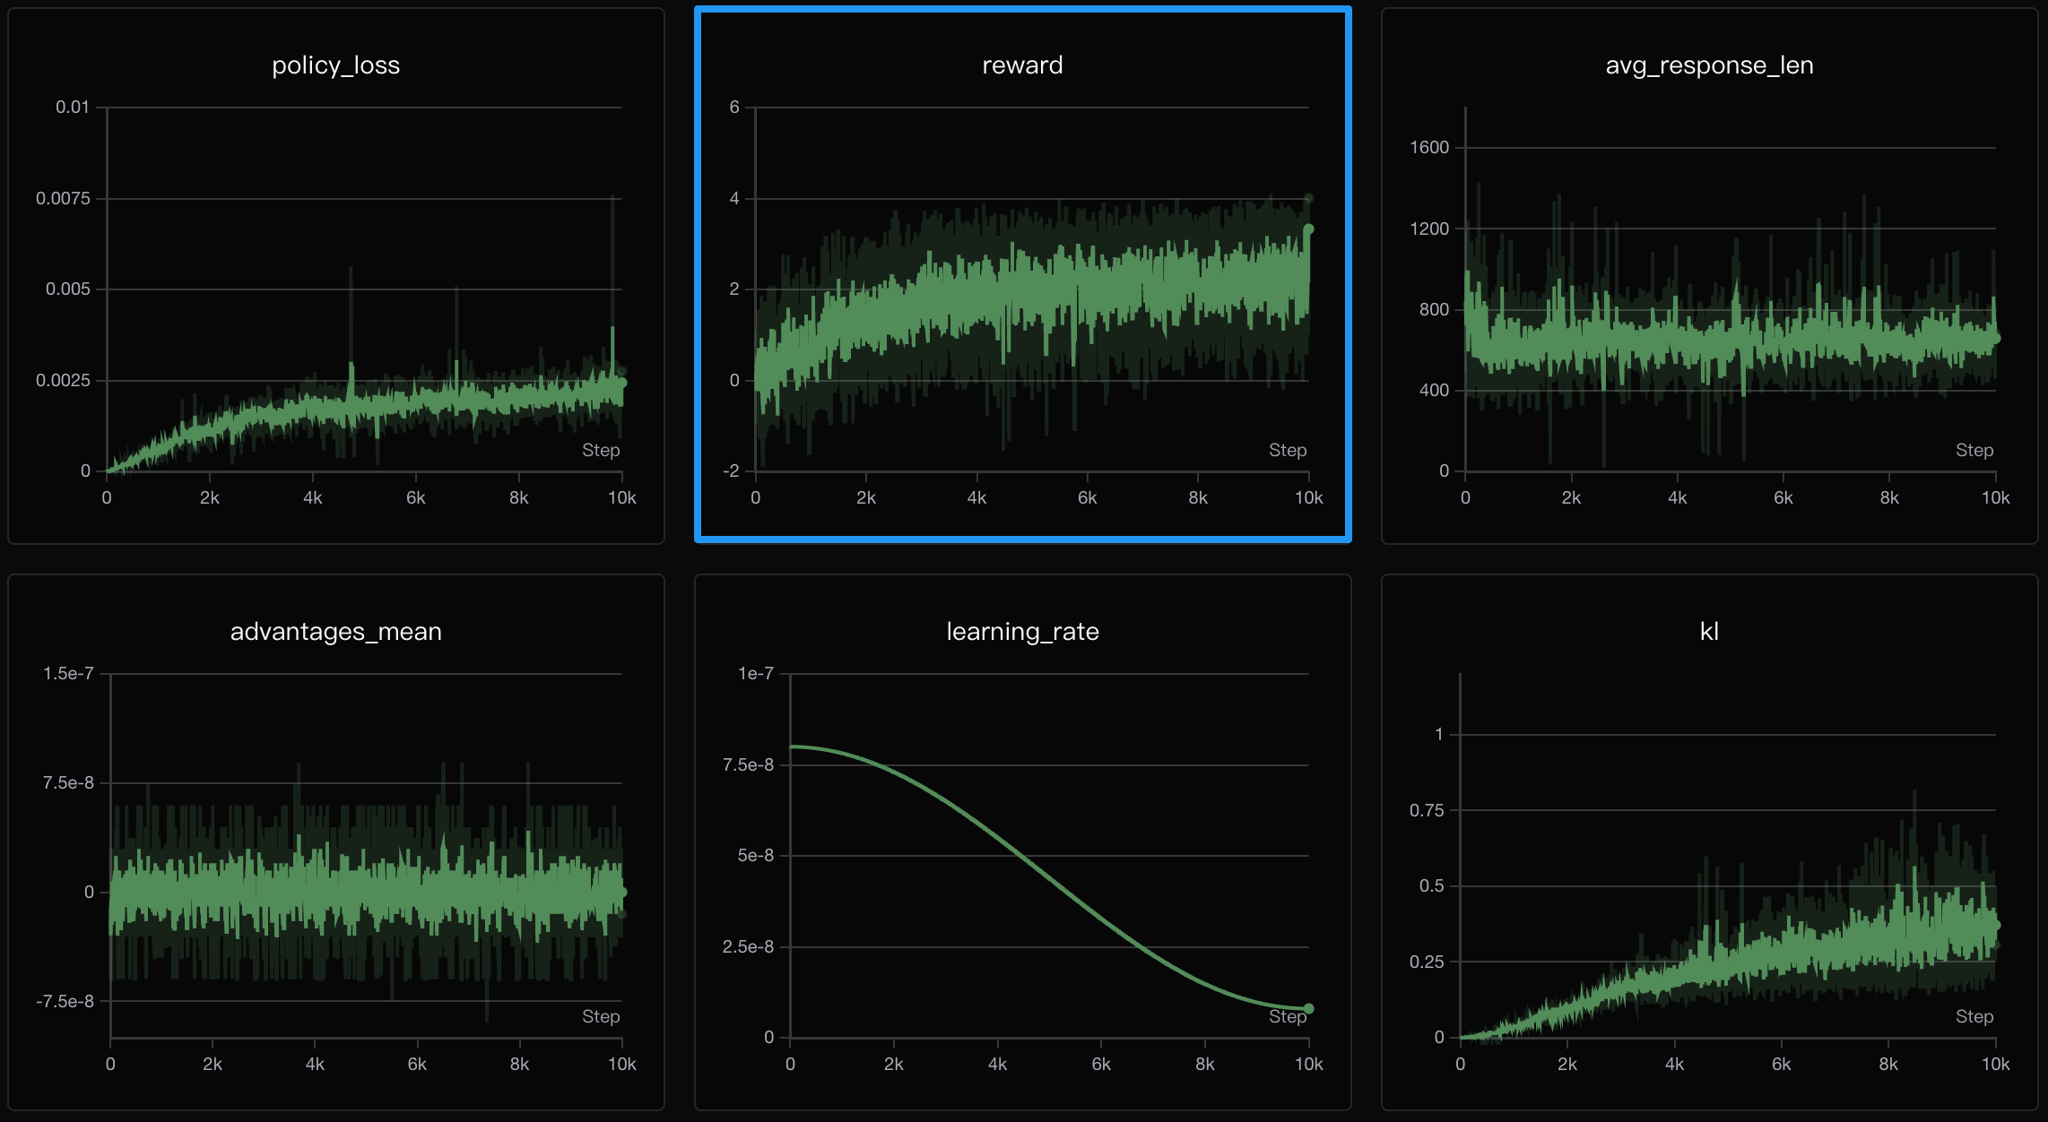Click the end marker on advantages_mean line

(x=622, y=893)
